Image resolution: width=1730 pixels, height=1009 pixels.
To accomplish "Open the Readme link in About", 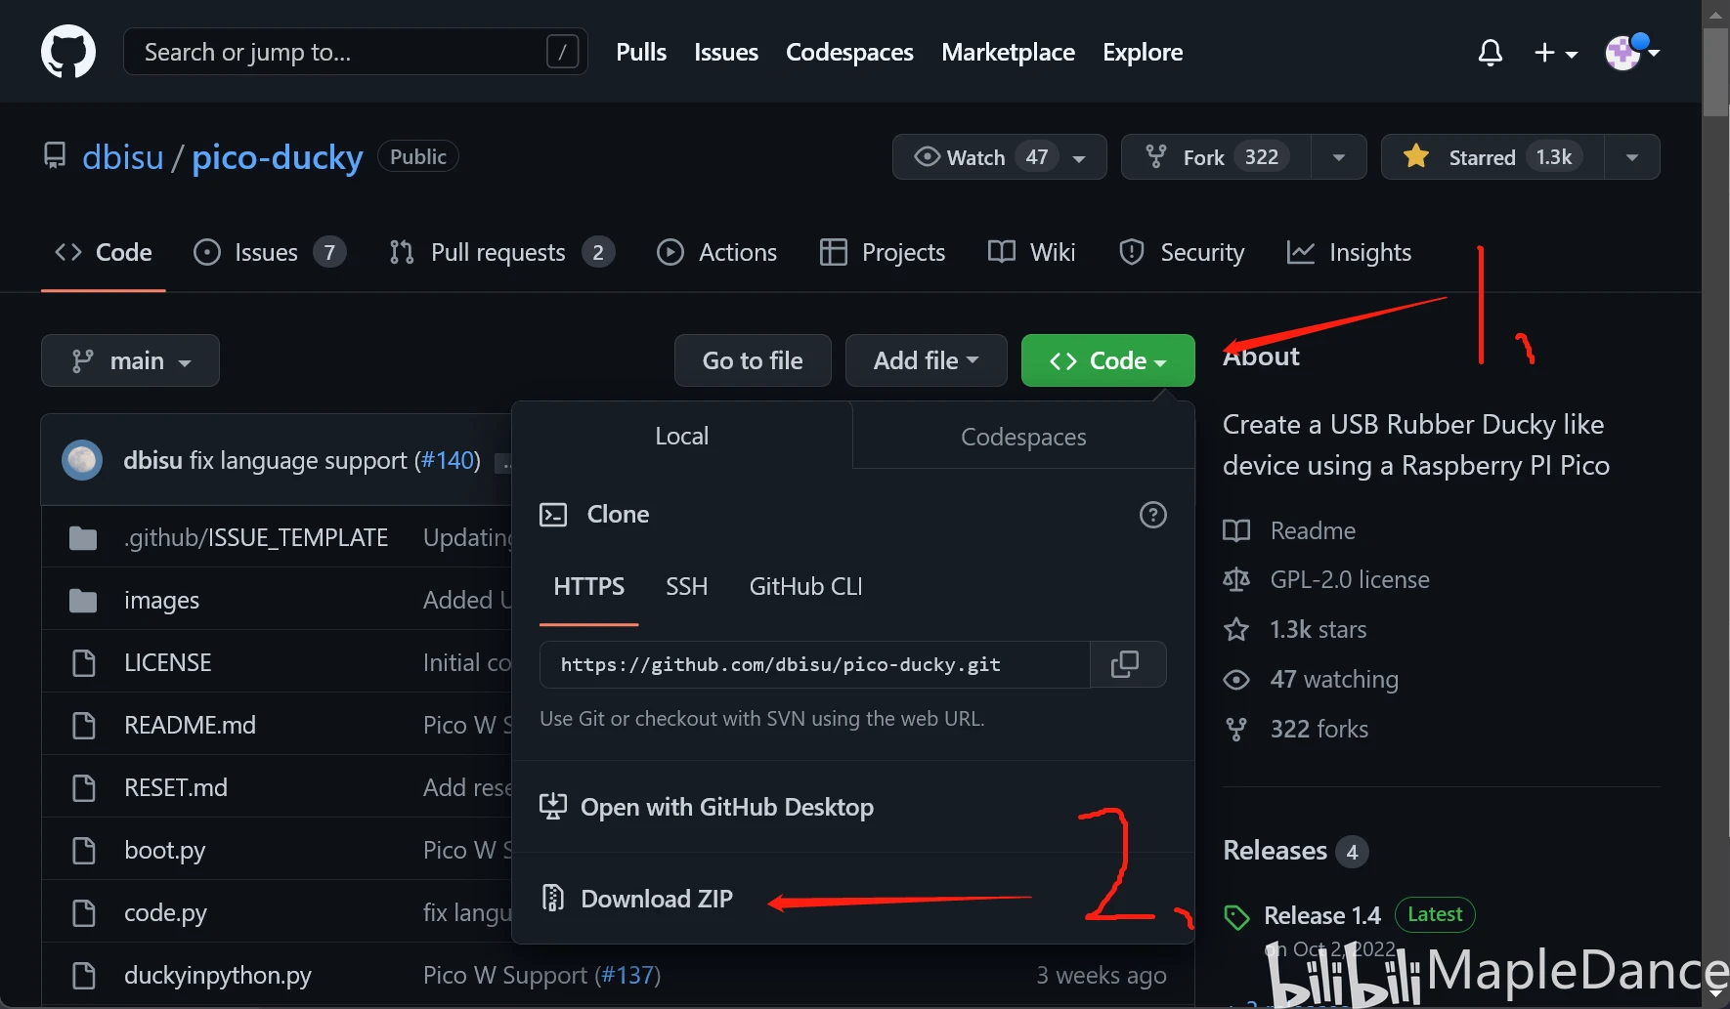I will pos(1290,530).
